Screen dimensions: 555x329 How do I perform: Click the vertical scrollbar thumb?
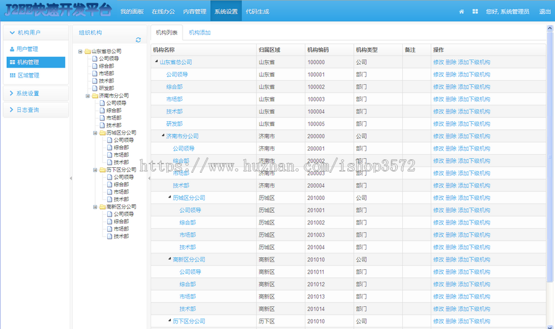549,157
